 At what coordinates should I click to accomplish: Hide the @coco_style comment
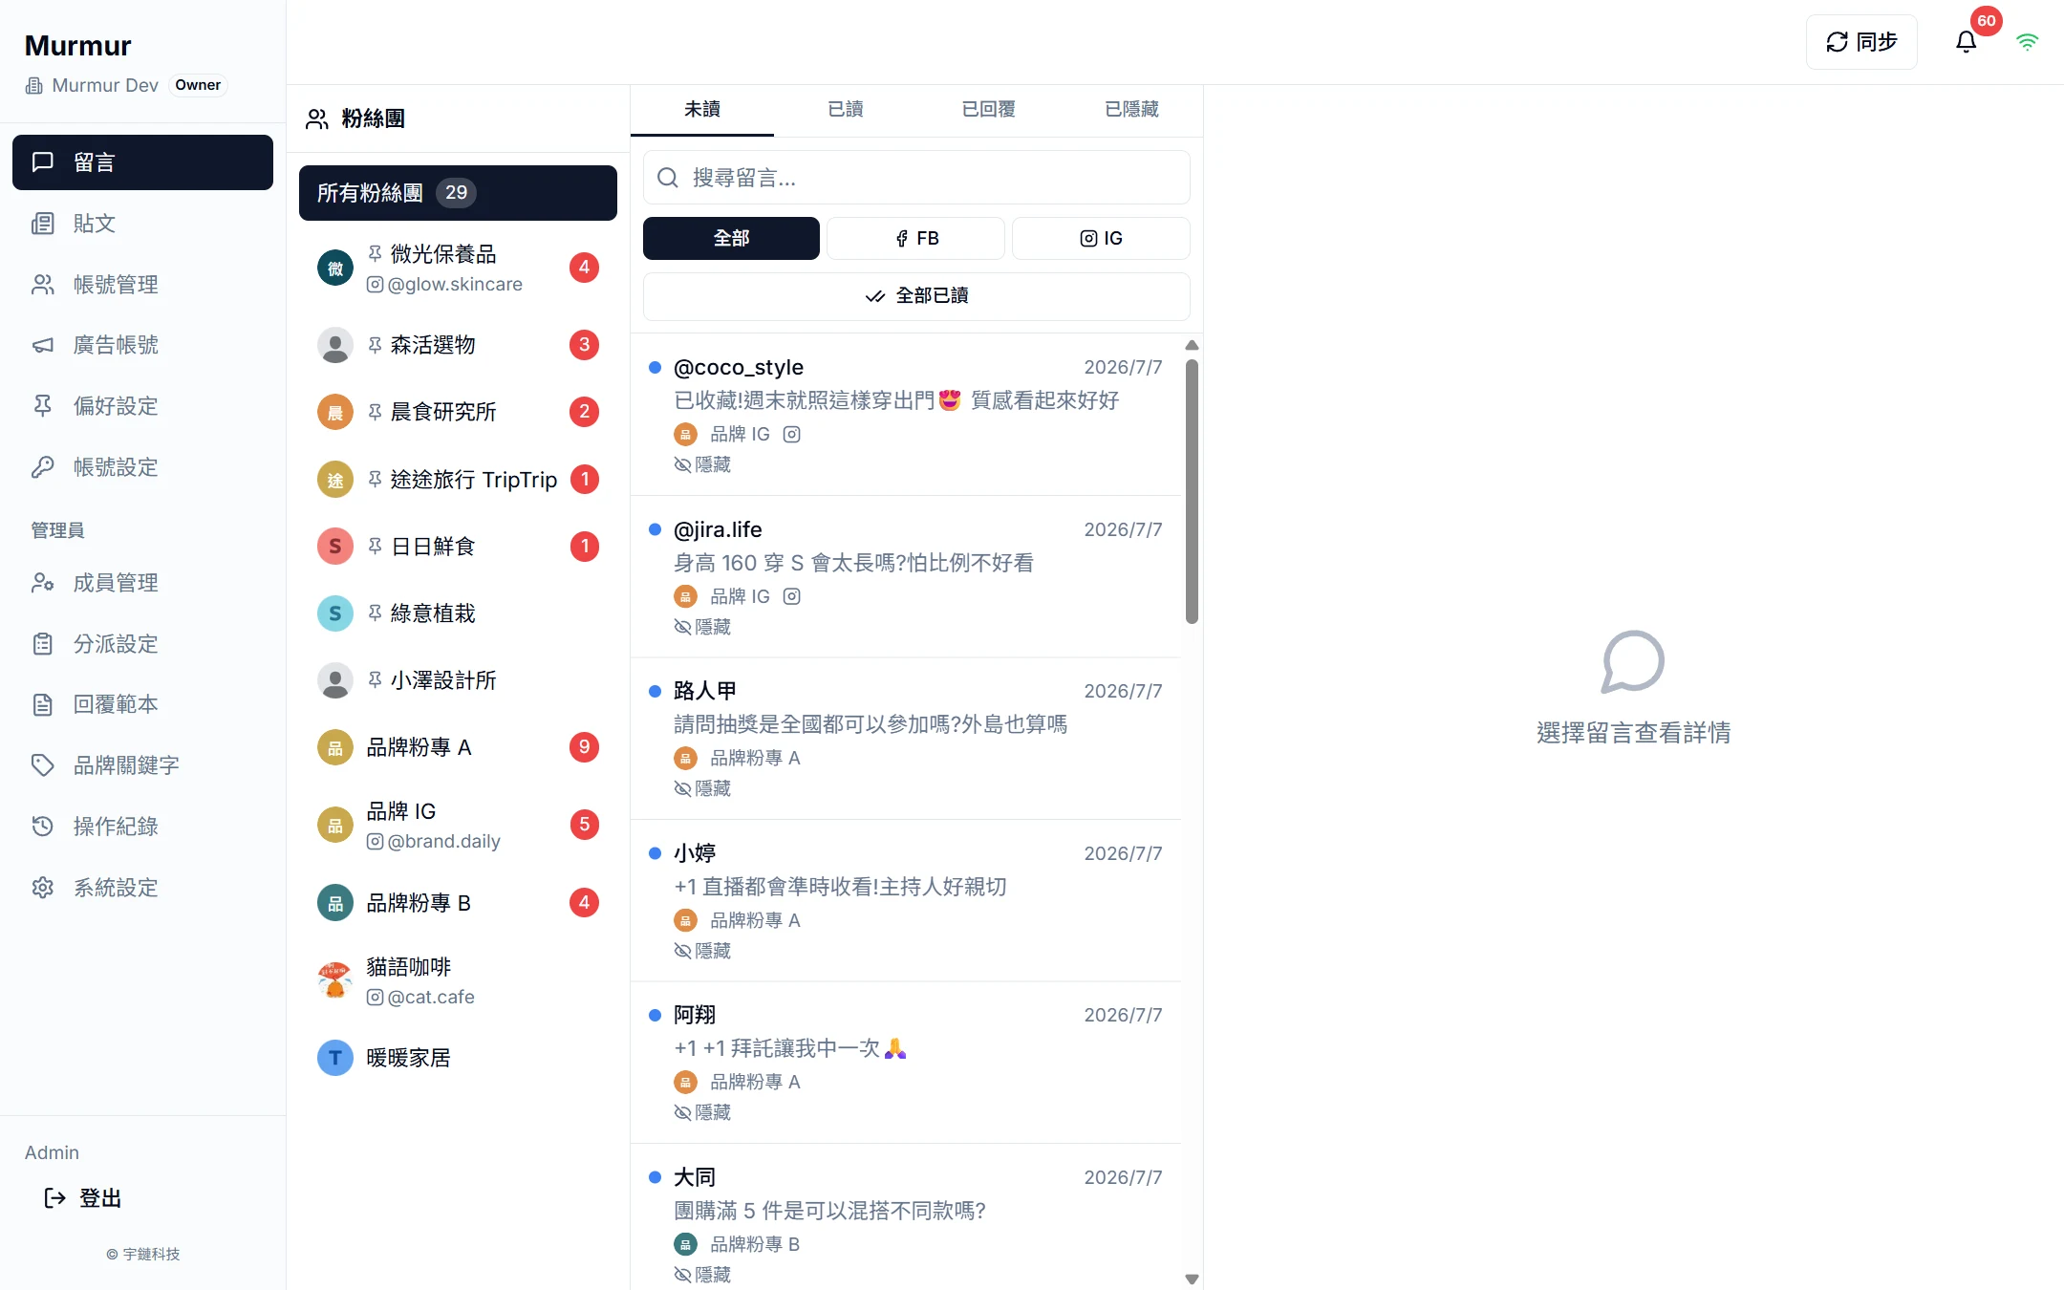click(702, 464)
